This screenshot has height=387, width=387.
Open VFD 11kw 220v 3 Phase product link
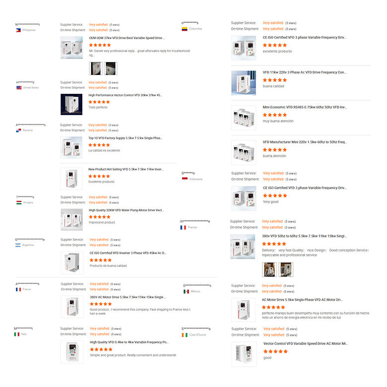305,72
